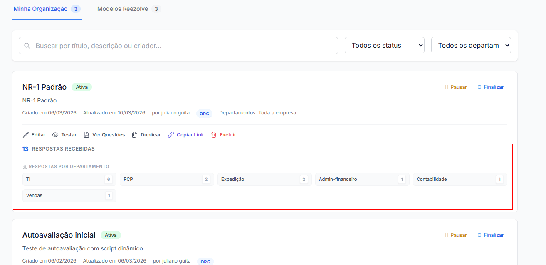Finalize the NR-1 Padrão survey

490,87
